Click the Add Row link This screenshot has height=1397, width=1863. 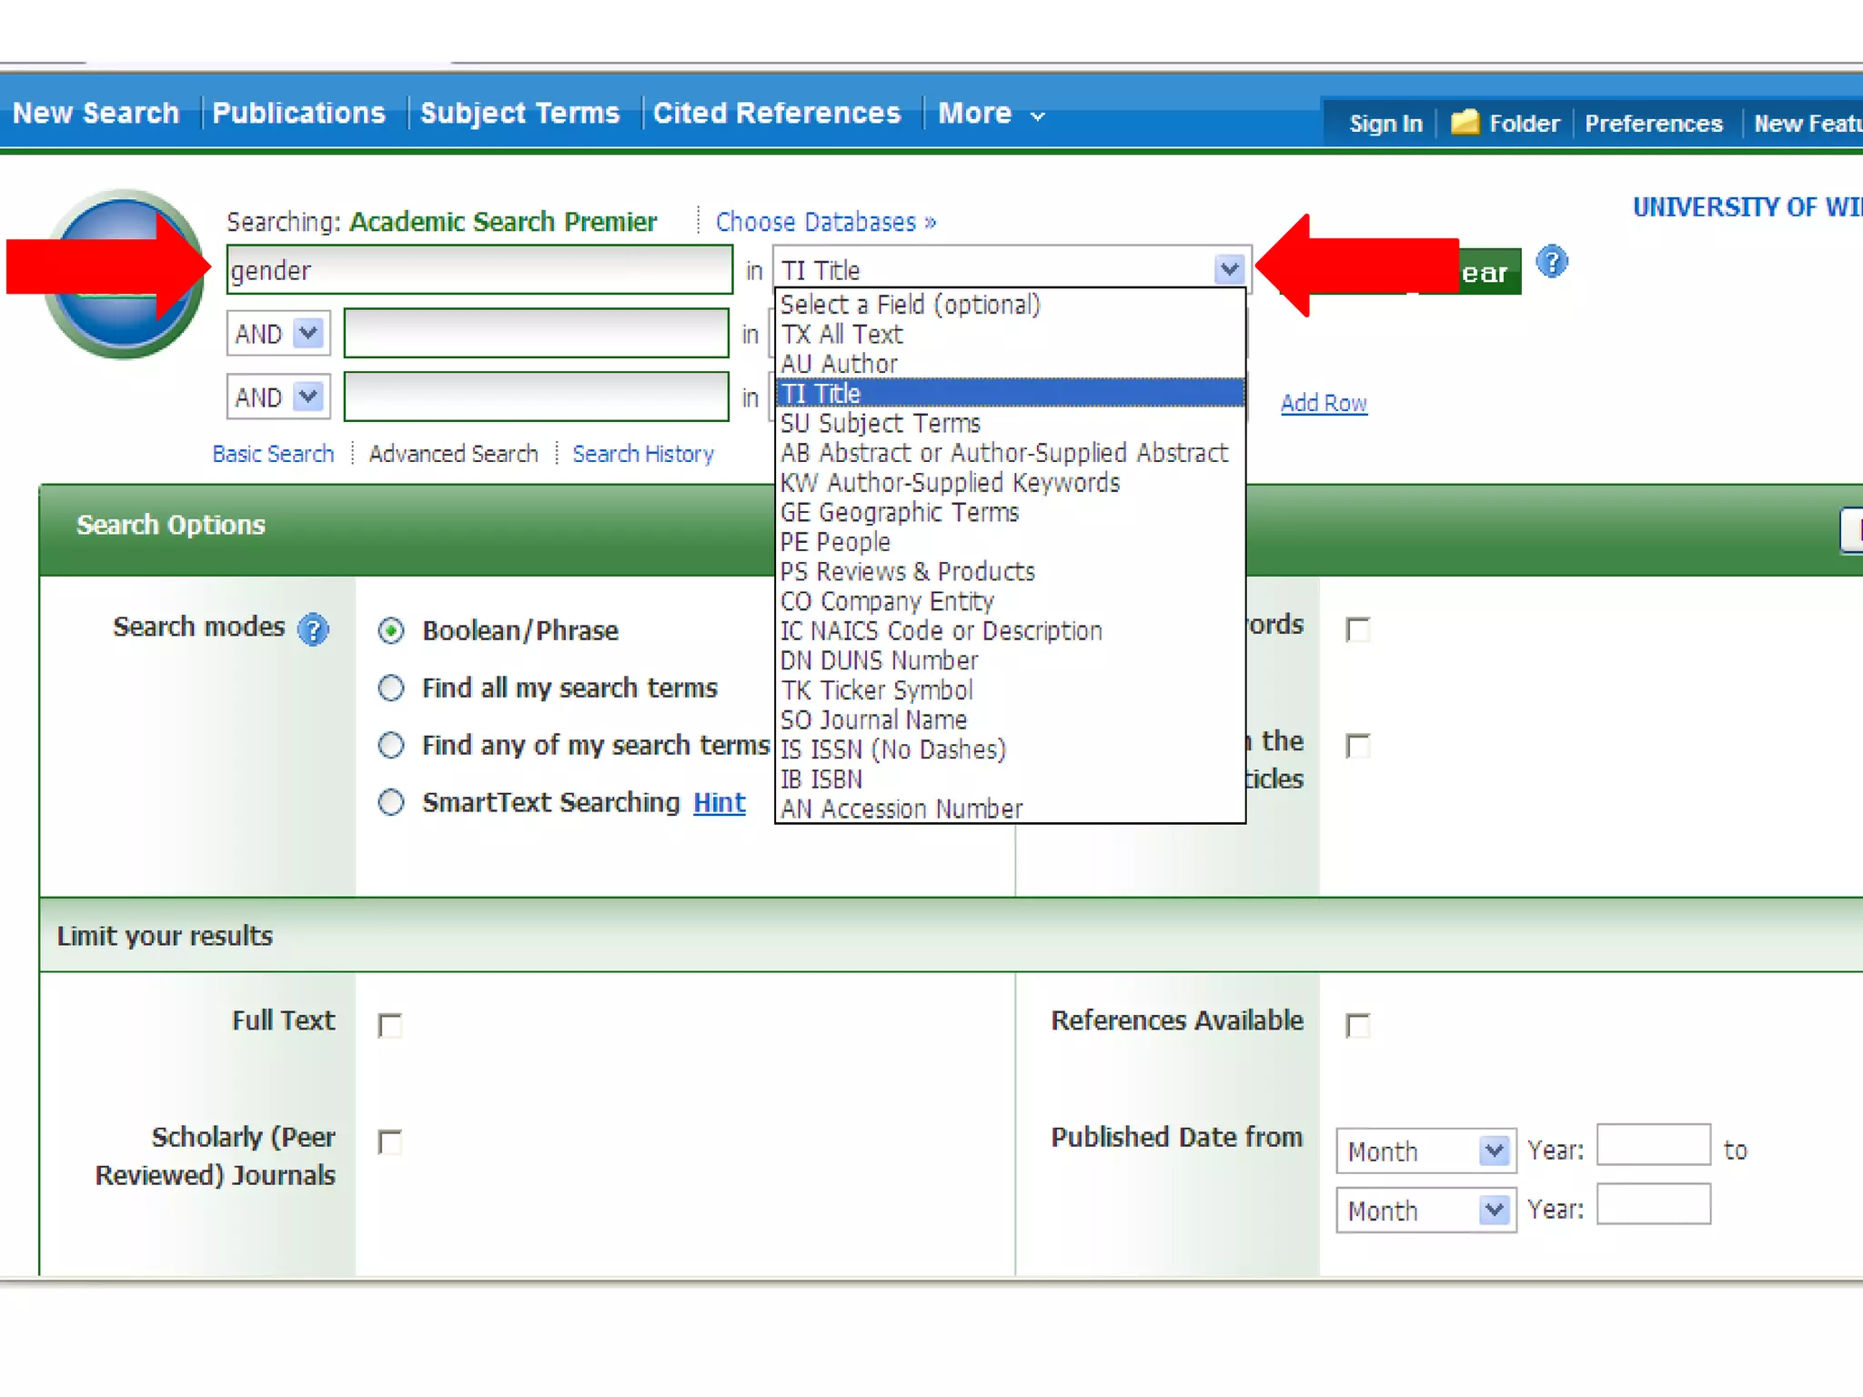pyautogui.click(x=1324, y=403)
